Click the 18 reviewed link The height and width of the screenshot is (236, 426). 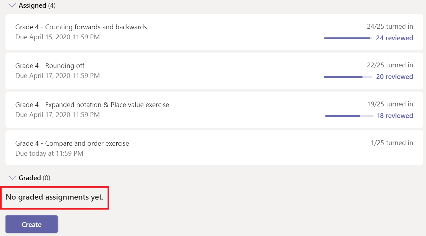395,116
